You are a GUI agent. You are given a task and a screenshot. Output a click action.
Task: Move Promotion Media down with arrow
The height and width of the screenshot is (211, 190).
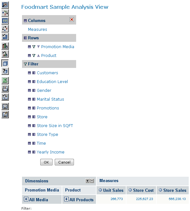coord(38,47)
